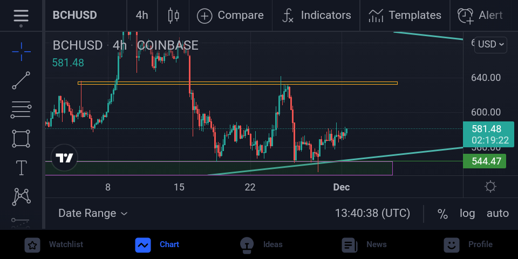Screen dimensions: 518x259
Task: Open the Indicators panel
Action: point(316,16)
